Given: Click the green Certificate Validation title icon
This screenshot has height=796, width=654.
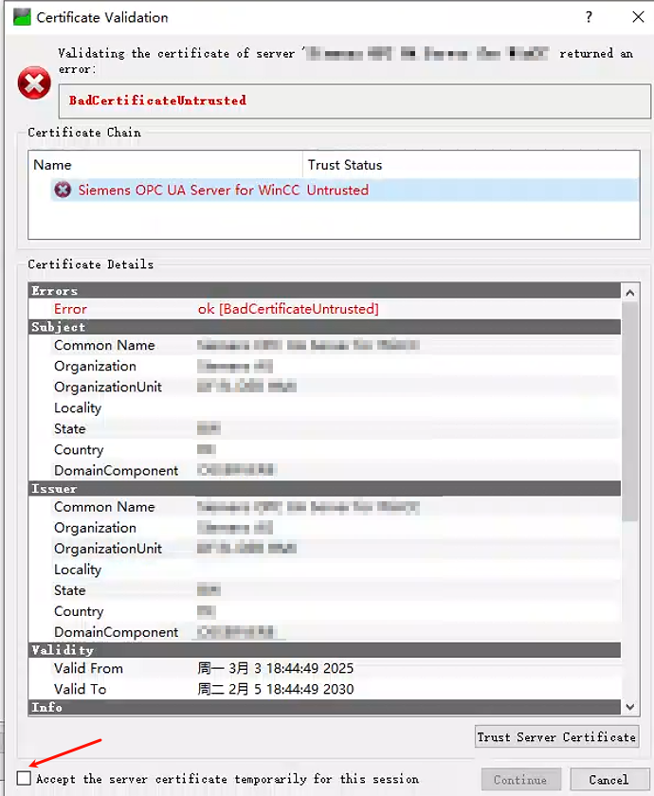Looking at the screenshot, I should click(22, 17).
